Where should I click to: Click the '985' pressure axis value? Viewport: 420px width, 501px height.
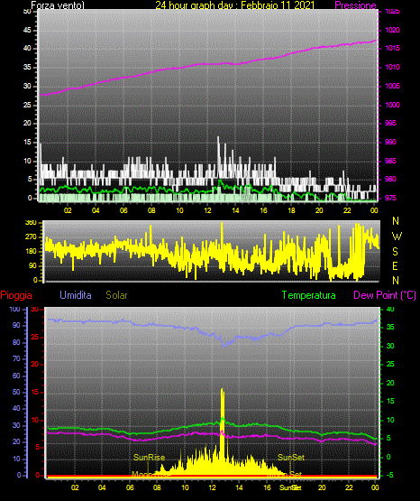click(390, 161)
